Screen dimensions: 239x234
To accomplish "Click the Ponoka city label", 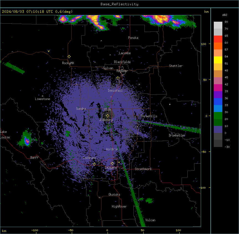I will pyautogui.click(x=133, y=38).
